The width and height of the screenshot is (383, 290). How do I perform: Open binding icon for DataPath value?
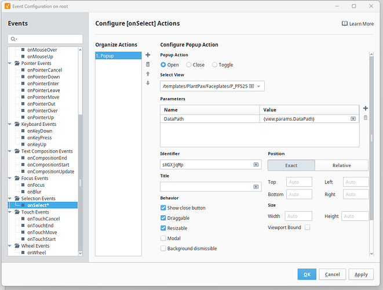353,118
